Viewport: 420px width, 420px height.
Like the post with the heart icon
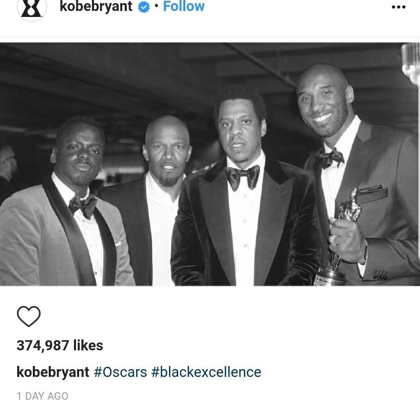coord(29,316)
